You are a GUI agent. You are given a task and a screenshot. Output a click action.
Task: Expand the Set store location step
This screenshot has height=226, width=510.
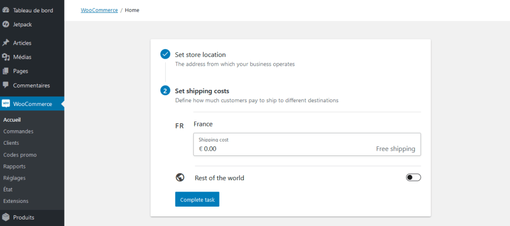click(200, 54)
